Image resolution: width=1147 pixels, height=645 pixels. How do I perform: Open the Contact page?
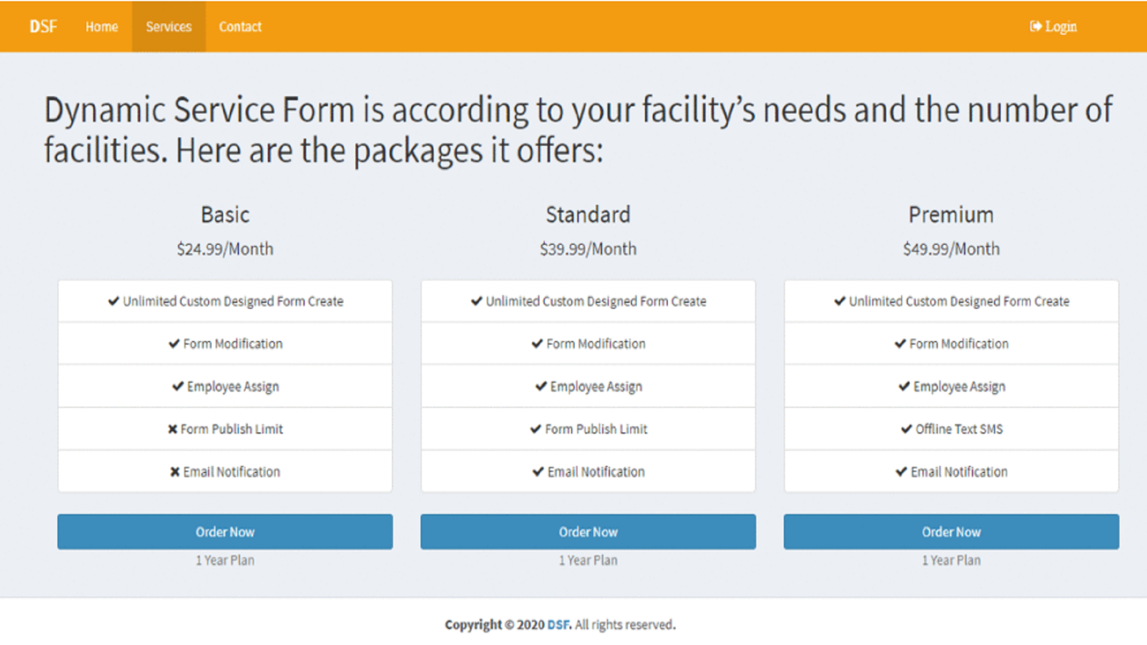240,27
